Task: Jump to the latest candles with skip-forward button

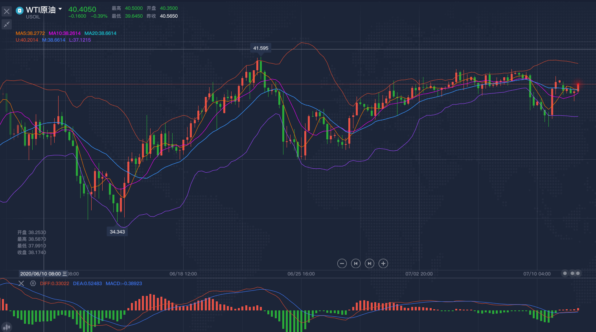Action: 370,263
